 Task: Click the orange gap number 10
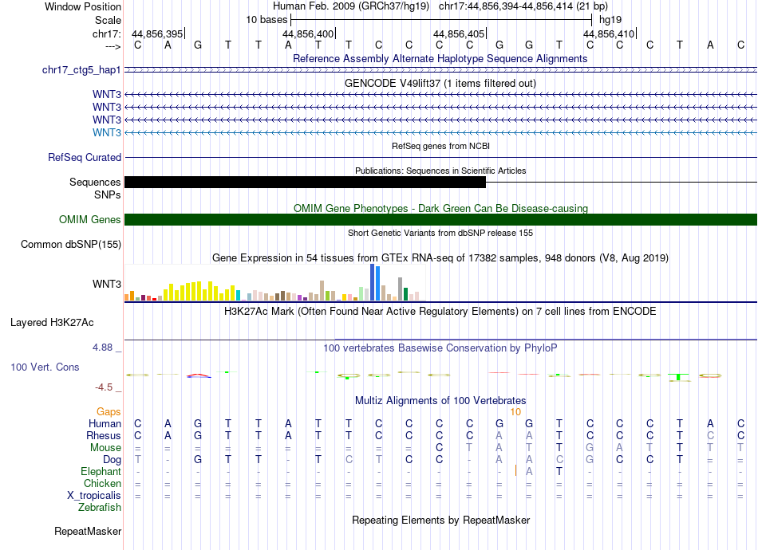(x=515, y=412)
